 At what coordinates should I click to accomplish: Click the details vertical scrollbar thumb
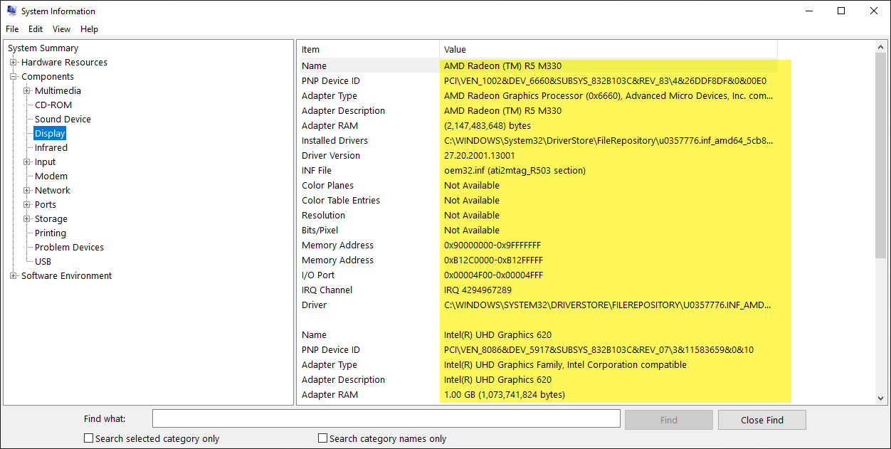click(x=881, y=155)
